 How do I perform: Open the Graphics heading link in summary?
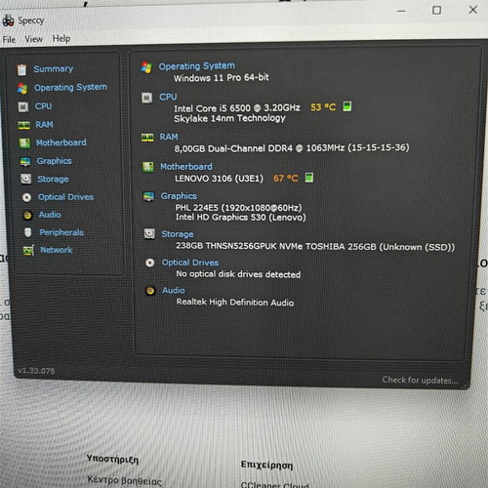pyautogui.click(x=179, y=196)
